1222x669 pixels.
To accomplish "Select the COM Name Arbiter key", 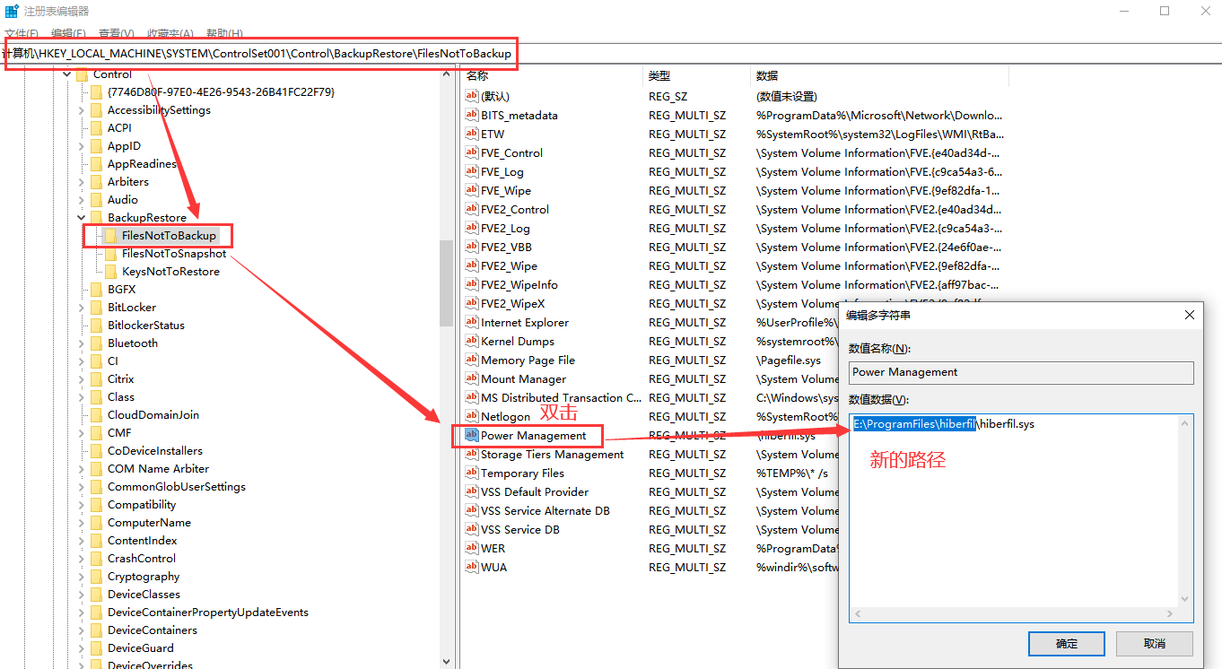I will click(x=158, y=469).
